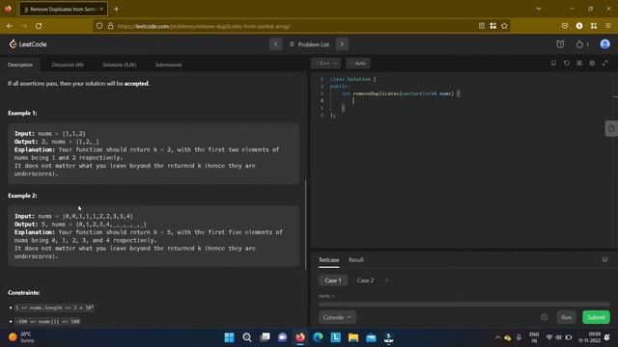Open Microsoft Edge from taskbar
The height and width of the screenshot is (347, 618).
pyautogui.click(x=318, y=337)
